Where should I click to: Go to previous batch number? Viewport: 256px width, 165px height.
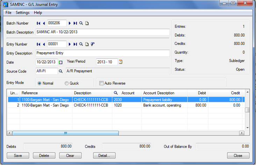(44, 23)
